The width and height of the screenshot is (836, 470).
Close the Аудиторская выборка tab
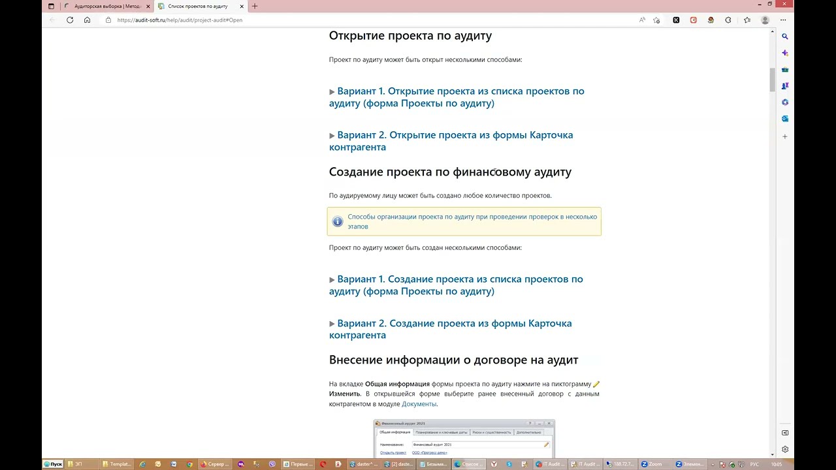[148, 7]
